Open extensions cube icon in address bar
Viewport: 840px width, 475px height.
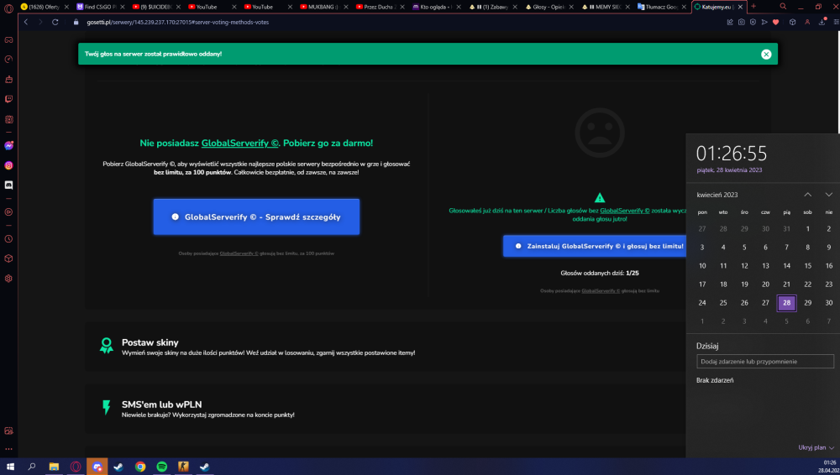click(x=792, y=22)
